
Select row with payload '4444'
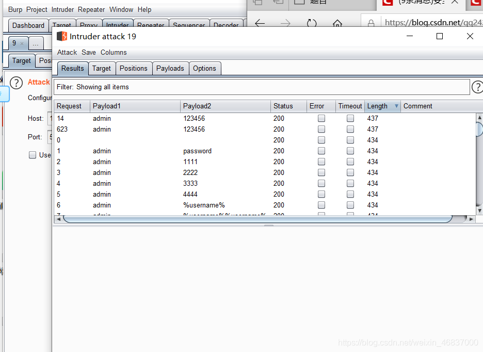265,194
